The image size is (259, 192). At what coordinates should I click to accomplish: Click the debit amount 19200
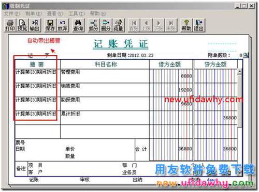[x=185, y=90]
